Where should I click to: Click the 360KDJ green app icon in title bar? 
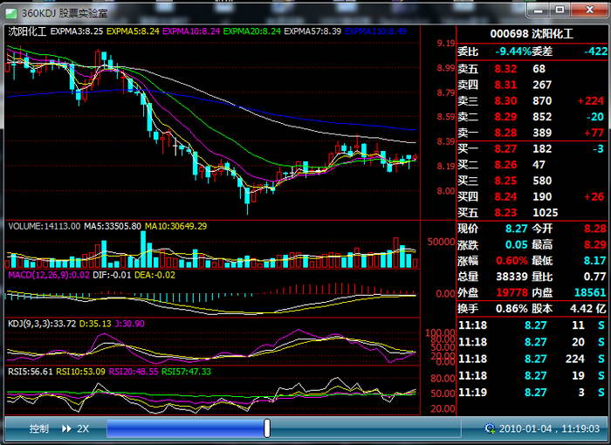click(10, 13)
